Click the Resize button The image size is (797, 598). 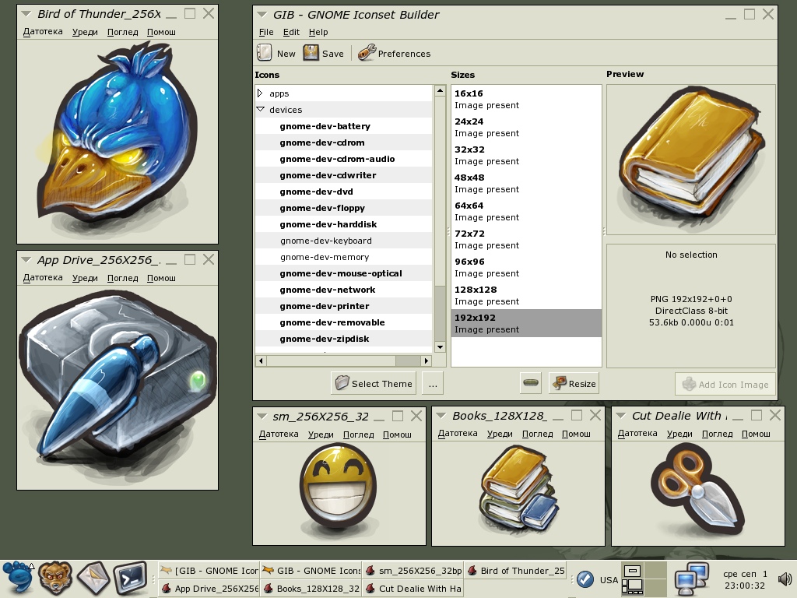[x=574, y=383]
